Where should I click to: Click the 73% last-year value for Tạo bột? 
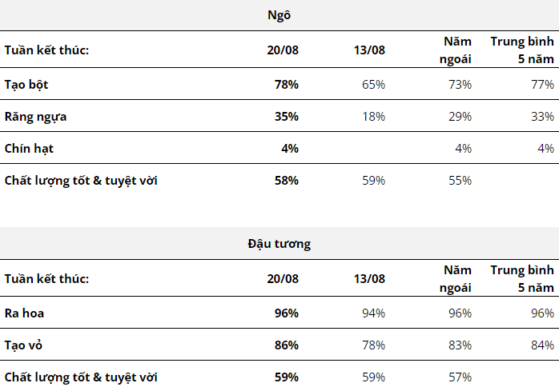pos(460,84)
